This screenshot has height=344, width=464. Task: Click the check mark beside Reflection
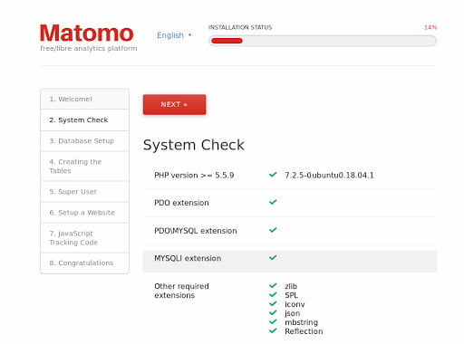tap(273, 330)
